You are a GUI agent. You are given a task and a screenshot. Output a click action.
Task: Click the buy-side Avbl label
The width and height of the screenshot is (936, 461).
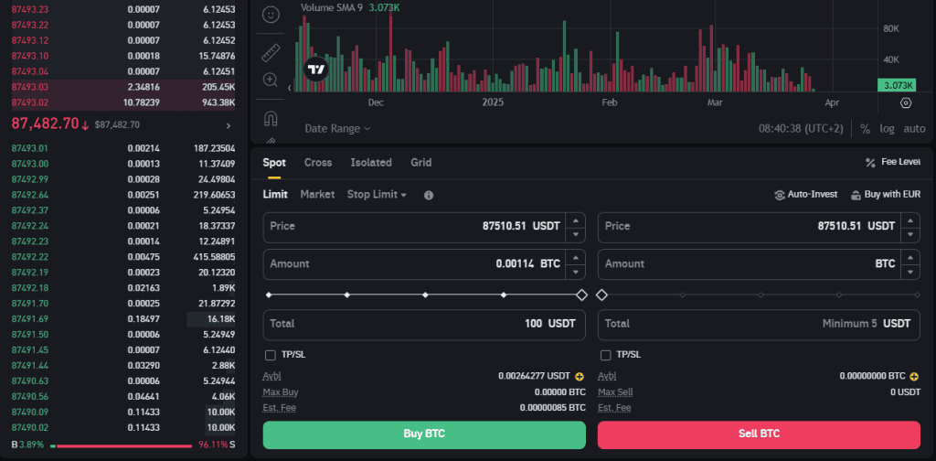pyautogui.click(x=271, y=376)
